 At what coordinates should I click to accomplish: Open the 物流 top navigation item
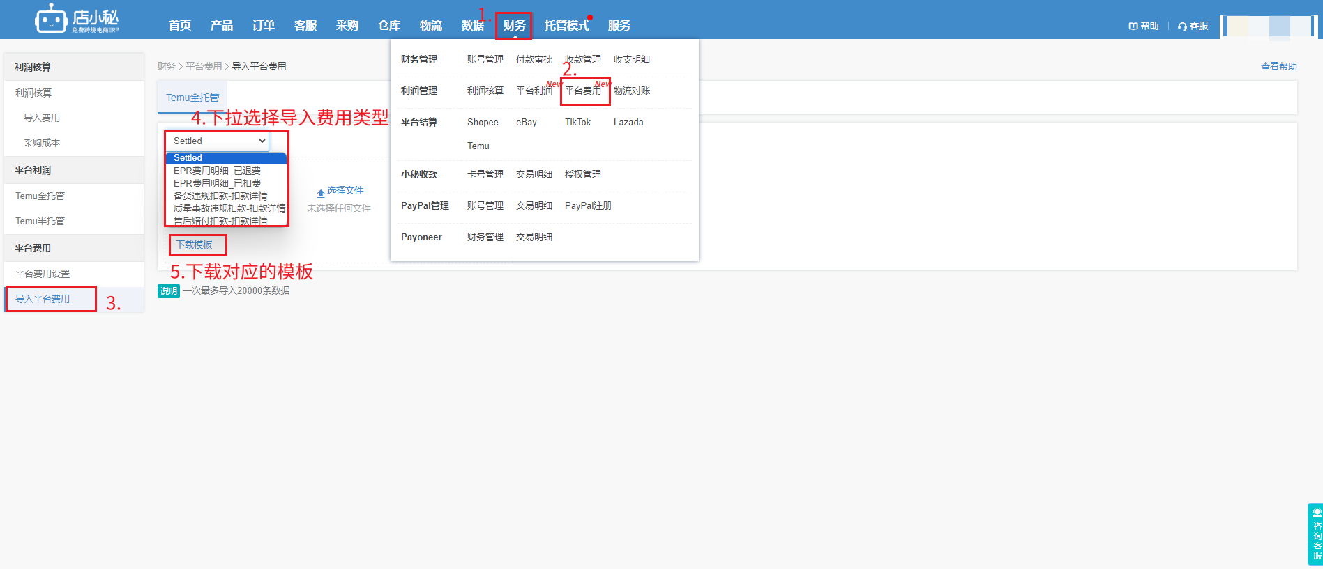point(431,25)
